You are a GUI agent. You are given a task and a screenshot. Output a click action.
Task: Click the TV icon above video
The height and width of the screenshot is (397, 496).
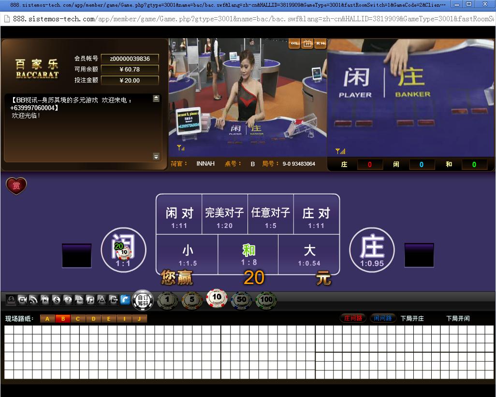307,43
